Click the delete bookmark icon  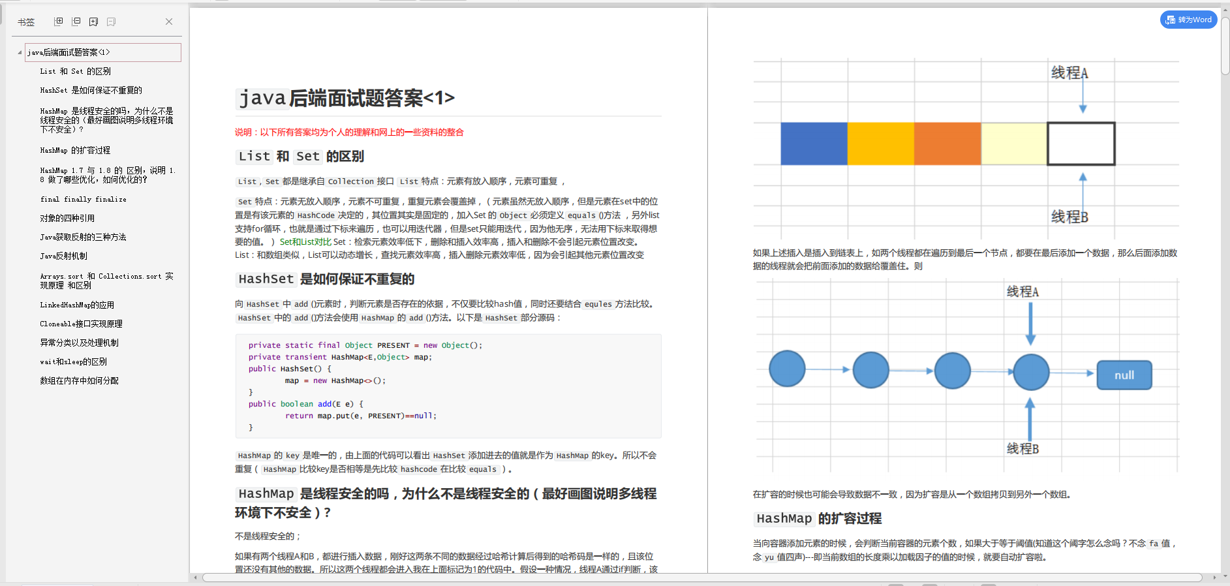click(111, 22)
